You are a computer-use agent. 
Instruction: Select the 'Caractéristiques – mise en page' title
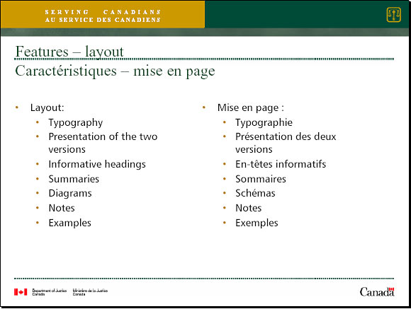pyautogui.click(x=115, y=71)
